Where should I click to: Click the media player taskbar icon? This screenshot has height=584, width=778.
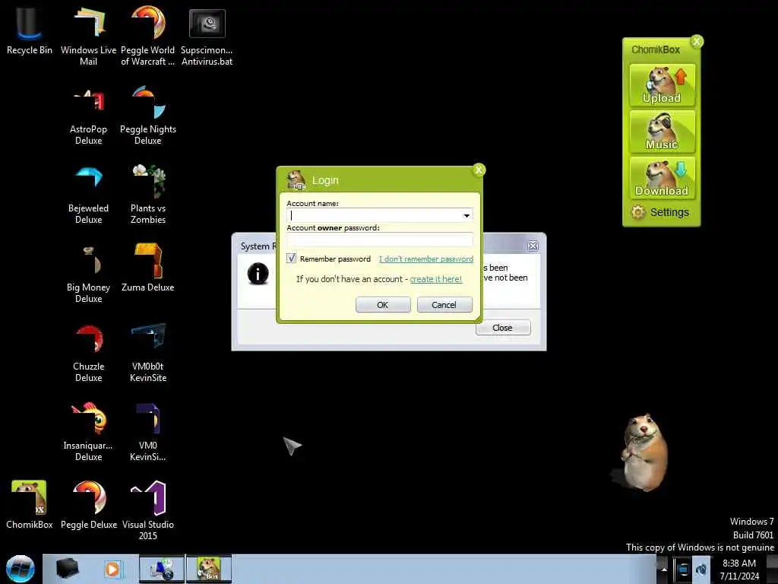pyautogui.click(x=112, y=569)
